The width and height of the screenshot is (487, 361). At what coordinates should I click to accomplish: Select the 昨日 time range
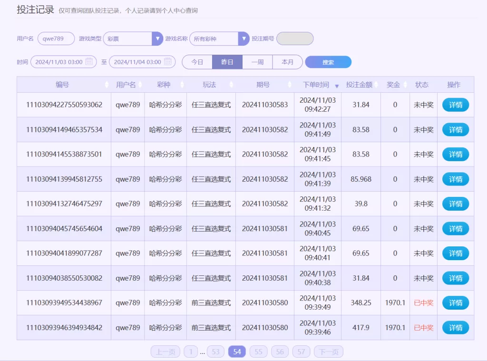pos(227,62)
